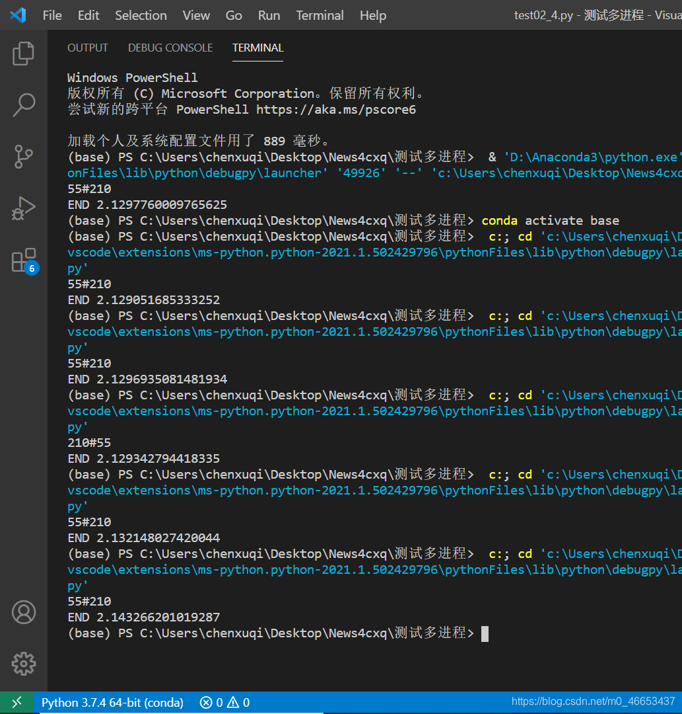This screenshot has width=682, height=714.
Task: Open the Help menu
Action: point(373,15)
